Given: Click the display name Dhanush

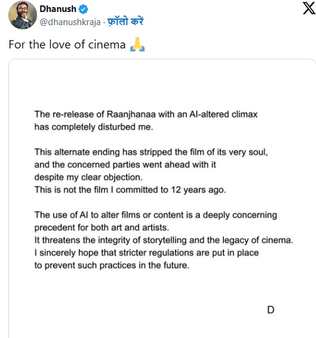Looking at the screenshot, I should pyautogui.click(x=58, y=9).
